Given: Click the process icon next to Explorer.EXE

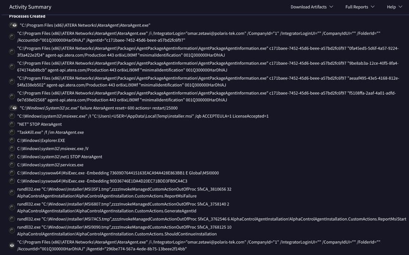Looking at the screenshot, I should 12,140.
